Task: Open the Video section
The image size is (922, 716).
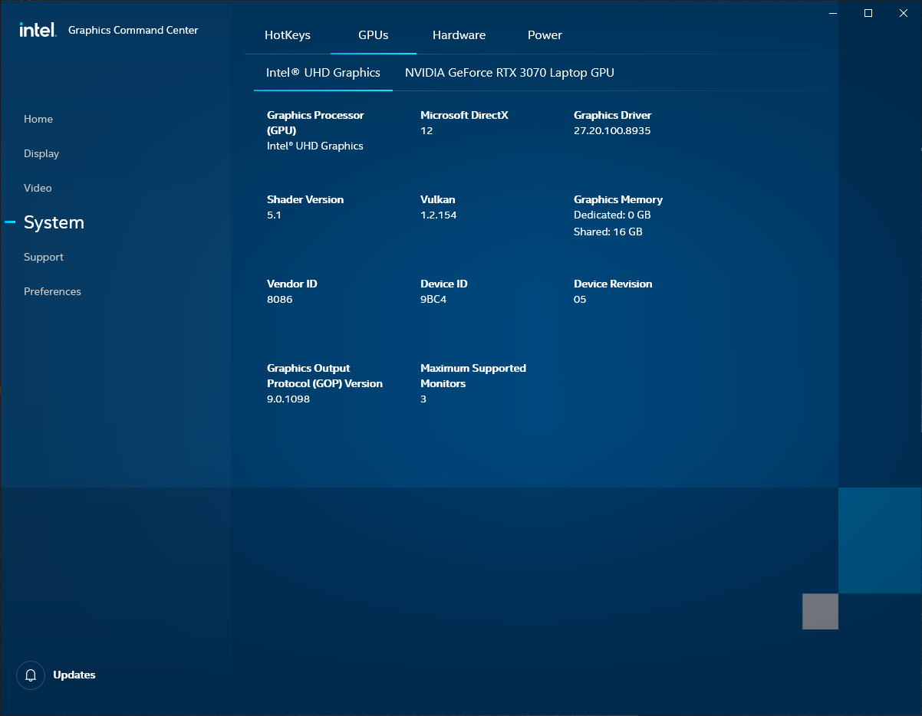Action: pos(38,188)
